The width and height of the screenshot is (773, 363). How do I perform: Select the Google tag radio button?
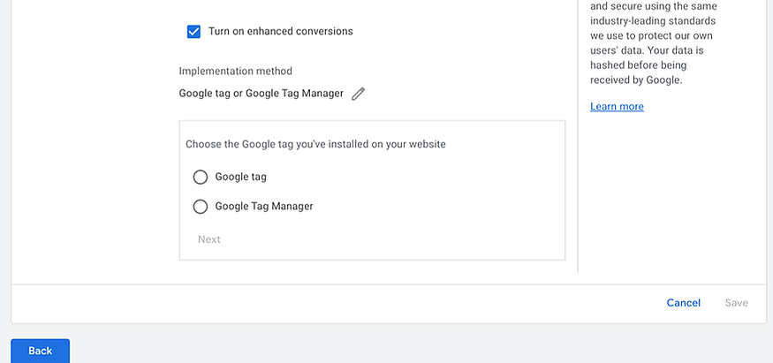pyautogui.click(x=201, y=177)
